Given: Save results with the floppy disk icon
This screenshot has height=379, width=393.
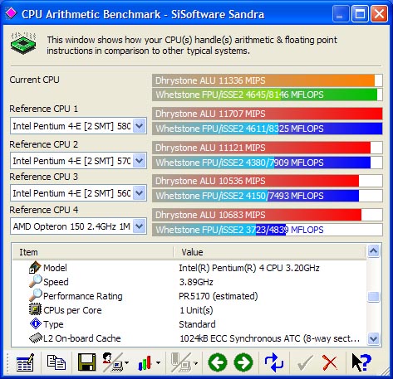Looking at the screenshot, I should [86, 362].
